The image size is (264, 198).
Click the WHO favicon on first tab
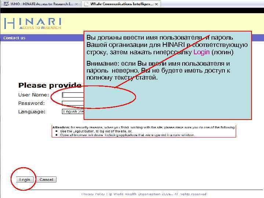[x=6, y=4]
